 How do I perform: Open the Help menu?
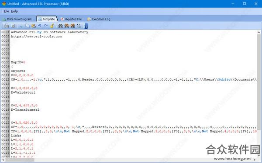[14, 11]
